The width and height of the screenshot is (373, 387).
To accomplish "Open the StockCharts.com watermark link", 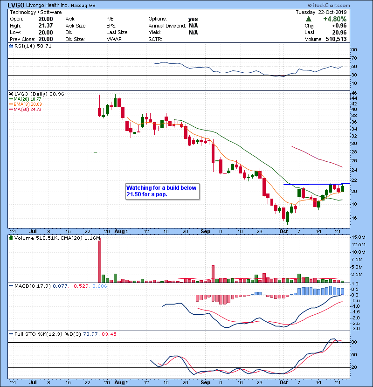I will [329, 5].
